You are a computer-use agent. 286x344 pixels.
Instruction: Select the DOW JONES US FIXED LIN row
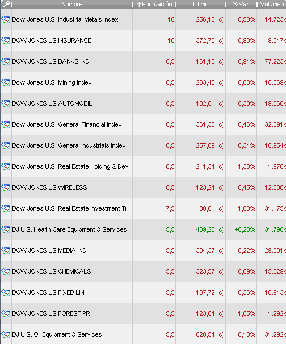pos(143,292)
